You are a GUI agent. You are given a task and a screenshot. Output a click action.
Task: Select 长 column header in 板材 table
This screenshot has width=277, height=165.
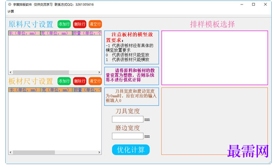(x=24, y=90)
